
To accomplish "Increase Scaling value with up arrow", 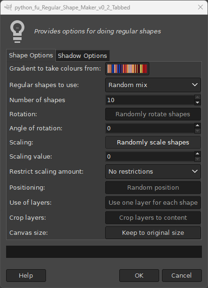I will tap(198, 154).
